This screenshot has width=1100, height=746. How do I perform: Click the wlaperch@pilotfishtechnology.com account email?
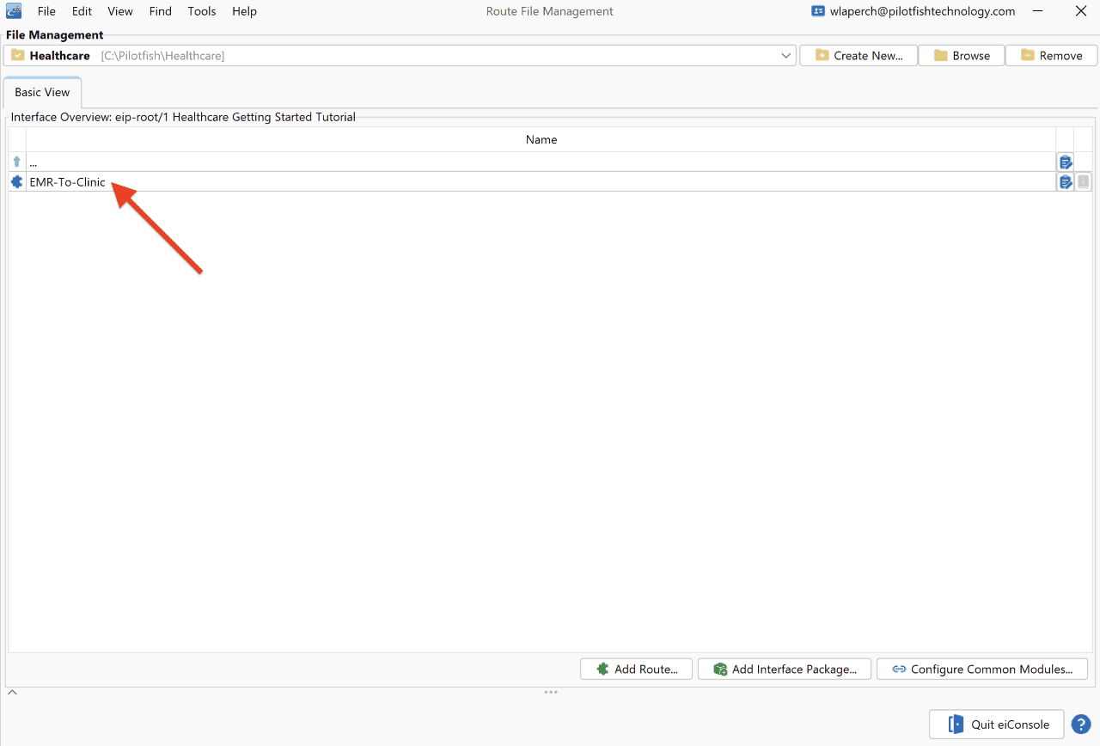922,11
